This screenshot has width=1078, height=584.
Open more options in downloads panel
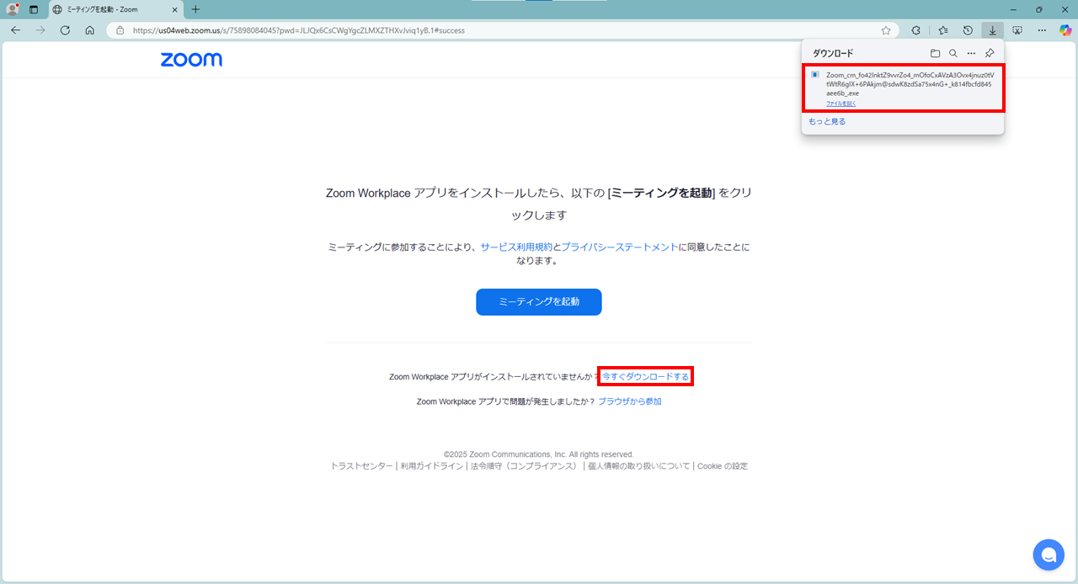click(971, 53)
